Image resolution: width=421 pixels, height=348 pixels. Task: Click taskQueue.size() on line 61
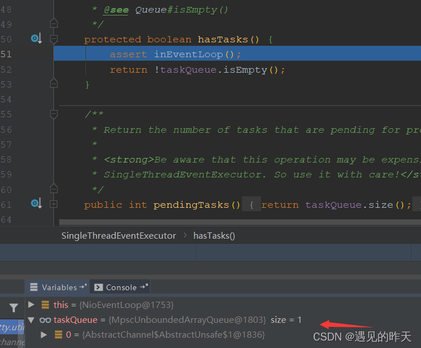click(x=354, y=205)
